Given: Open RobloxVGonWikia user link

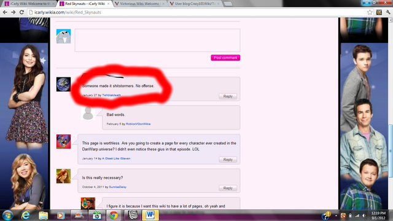Looking at the screenshot, I should [138, 124].
